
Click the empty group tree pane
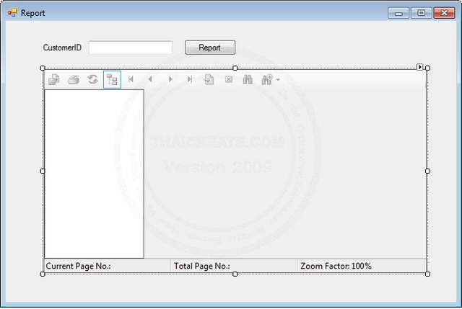(95, 174)
